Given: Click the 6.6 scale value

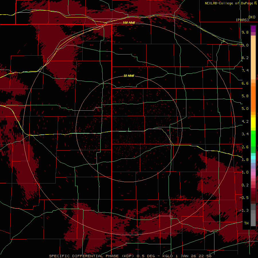Looking at the screenshot, I should [245, 83].
